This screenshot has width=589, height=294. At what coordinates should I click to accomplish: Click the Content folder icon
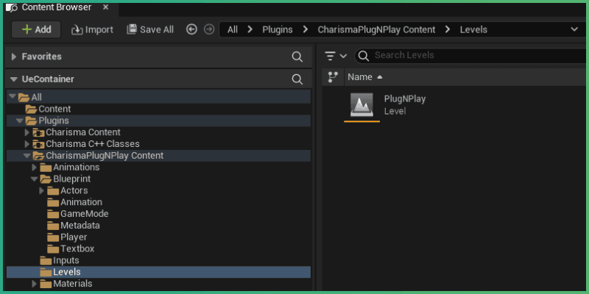click(x=31, y=110)
